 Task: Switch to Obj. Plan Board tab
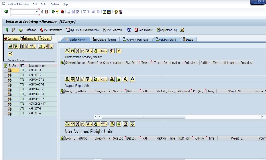[x=166, y=40]
